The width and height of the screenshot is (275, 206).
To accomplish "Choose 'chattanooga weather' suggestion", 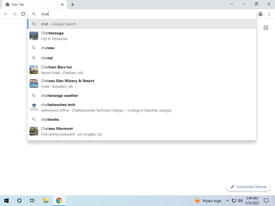I will (x=142, y=95).
